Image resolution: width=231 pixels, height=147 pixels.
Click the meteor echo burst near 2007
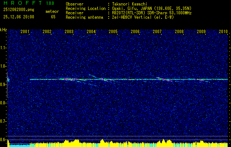click(163, 79)
